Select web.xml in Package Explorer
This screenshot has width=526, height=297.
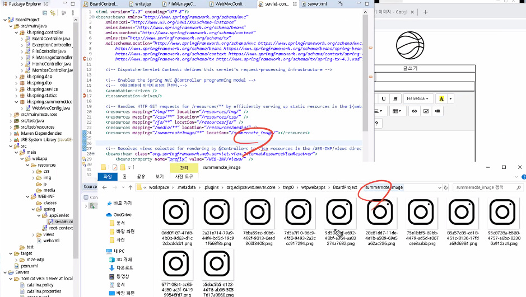[x=52, y=241]
